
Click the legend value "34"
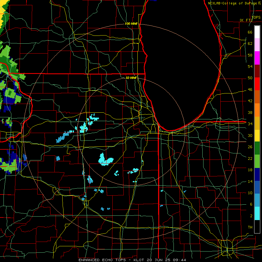(250, 124)
